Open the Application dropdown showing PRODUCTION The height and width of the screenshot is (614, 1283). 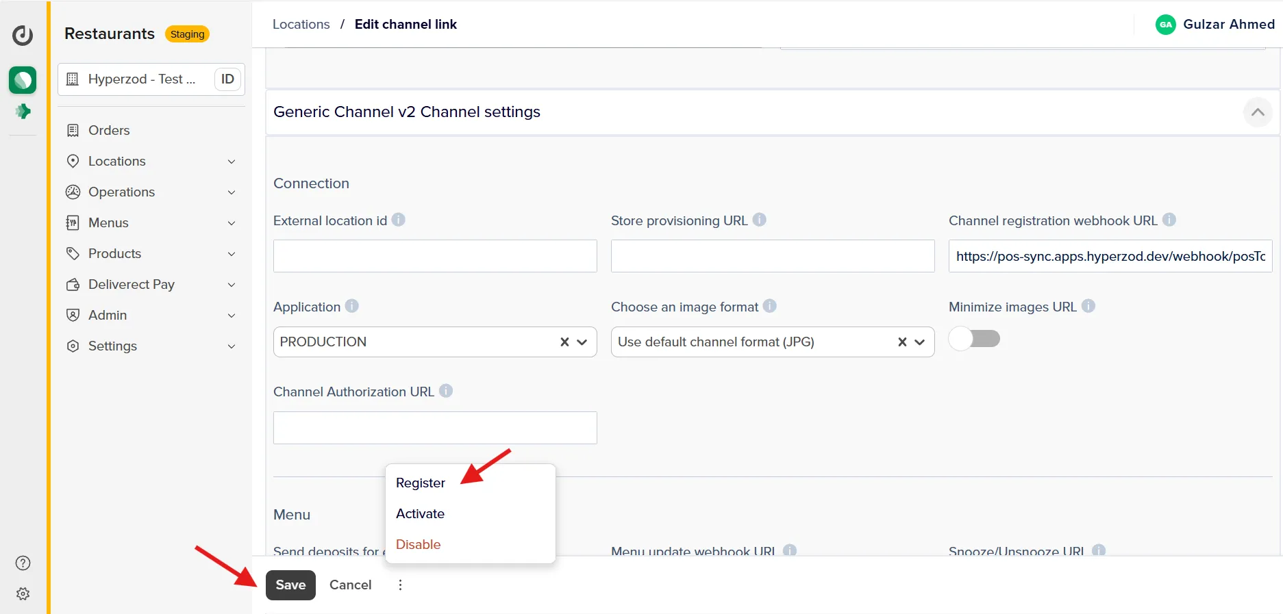435,342
